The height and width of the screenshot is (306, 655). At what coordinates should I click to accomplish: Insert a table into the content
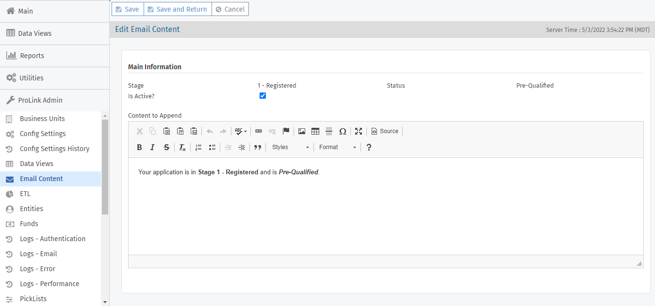point(315,131)
